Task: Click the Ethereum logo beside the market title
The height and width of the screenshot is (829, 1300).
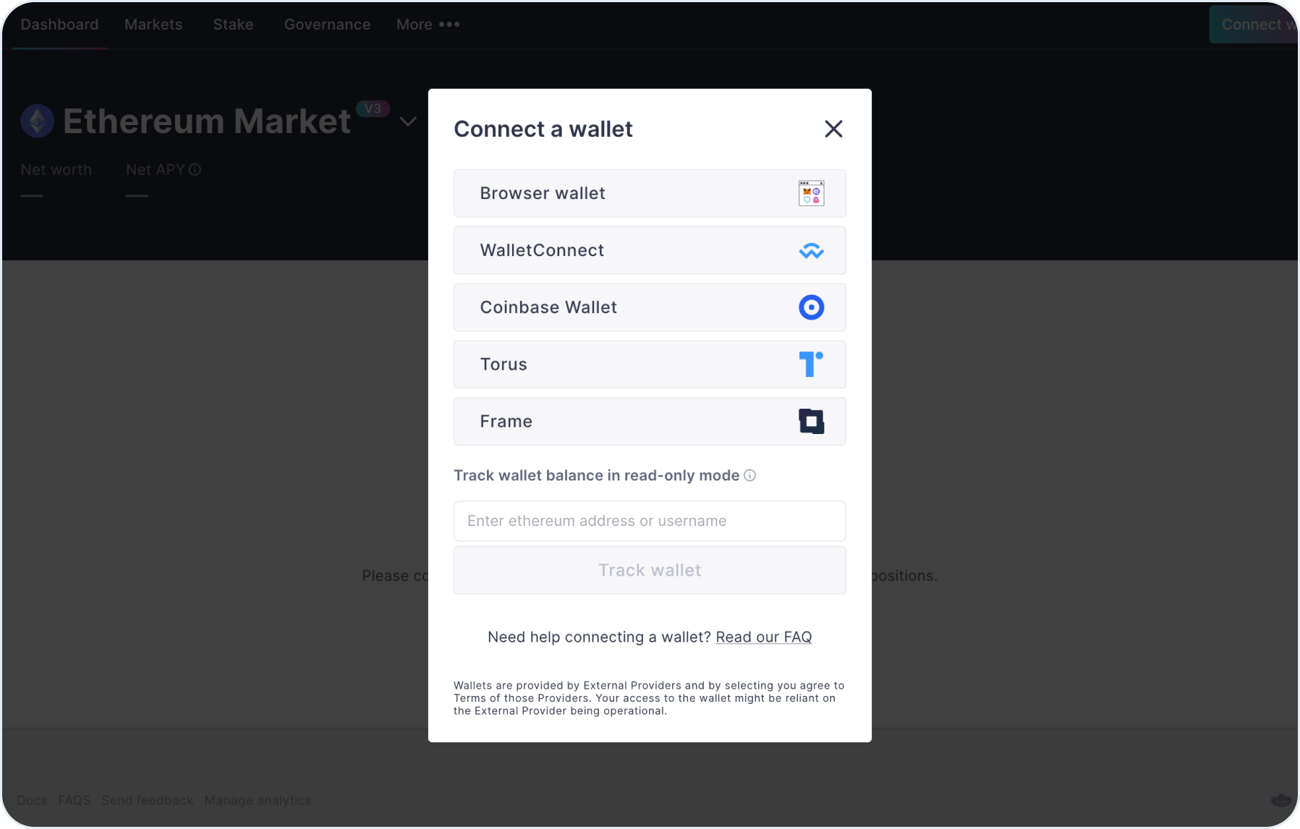Action: (x=37, y=121)
